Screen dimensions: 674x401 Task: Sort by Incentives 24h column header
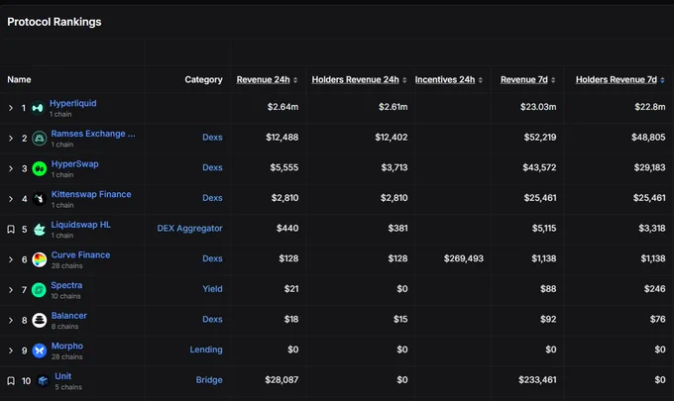click(445, 80)
